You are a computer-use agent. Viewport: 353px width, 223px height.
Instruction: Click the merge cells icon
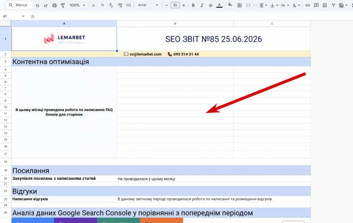tap(248, 5)
